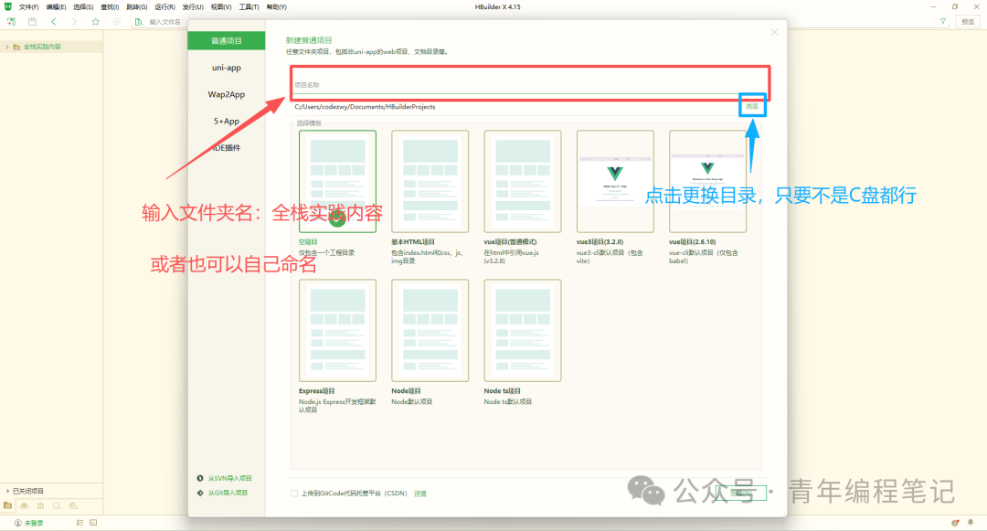Click the notification bell icon

tap(970, 523)
